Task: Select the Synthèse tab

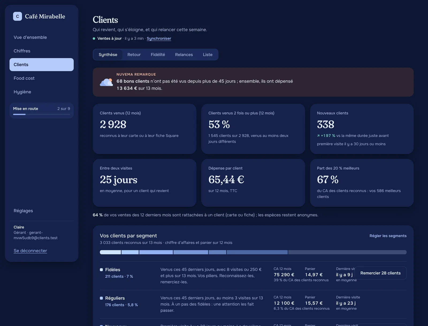Action: [108, 55]
